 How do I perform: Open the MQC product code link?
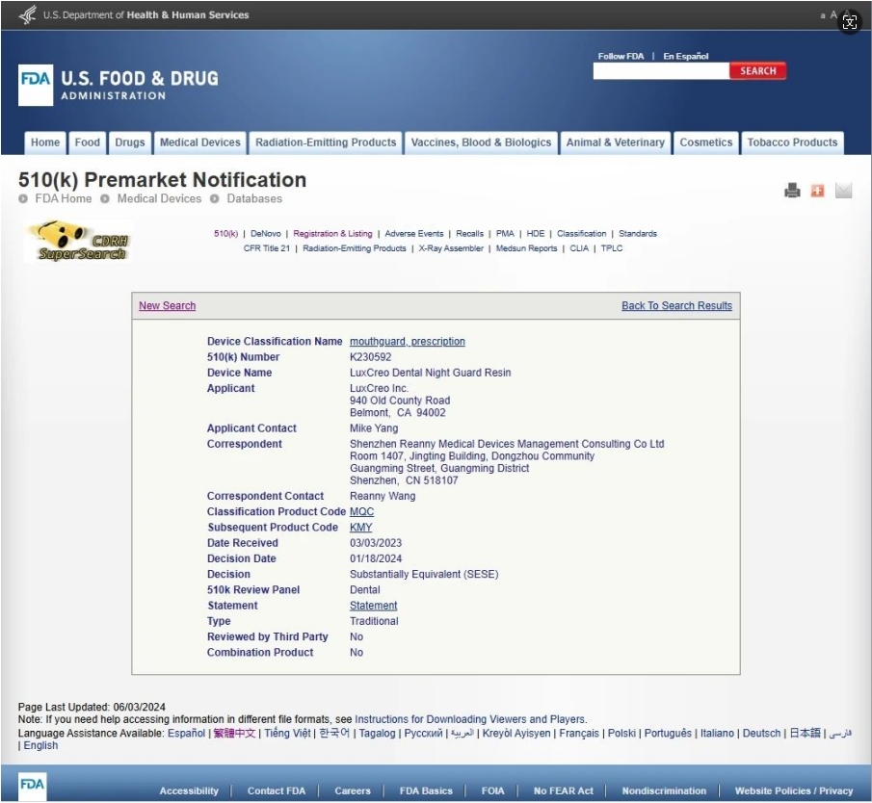[361, 512]
